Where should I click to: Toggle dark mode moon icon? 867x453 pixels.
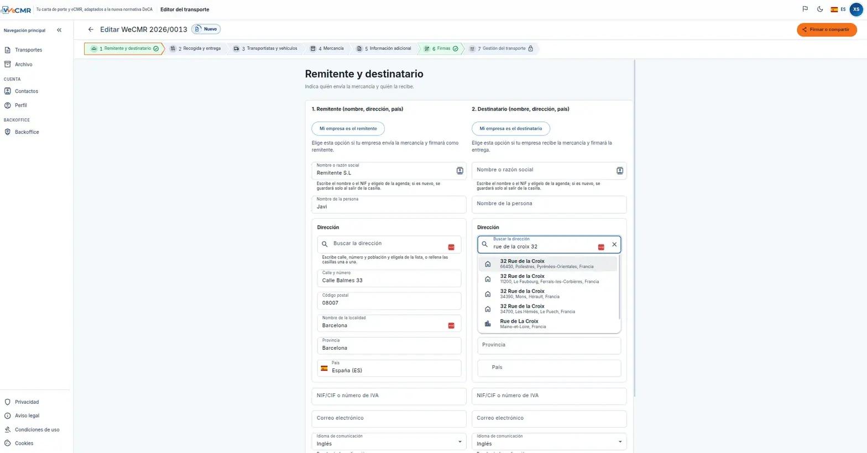coord(820,9)
